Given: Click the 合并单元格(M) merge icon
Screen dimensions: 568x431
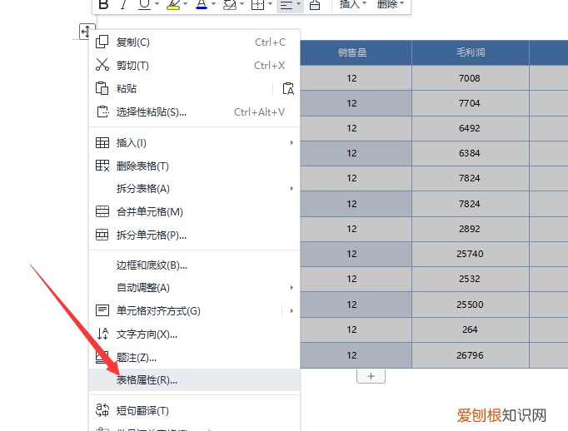Looking at the screenshot, I should pos(102,211).
